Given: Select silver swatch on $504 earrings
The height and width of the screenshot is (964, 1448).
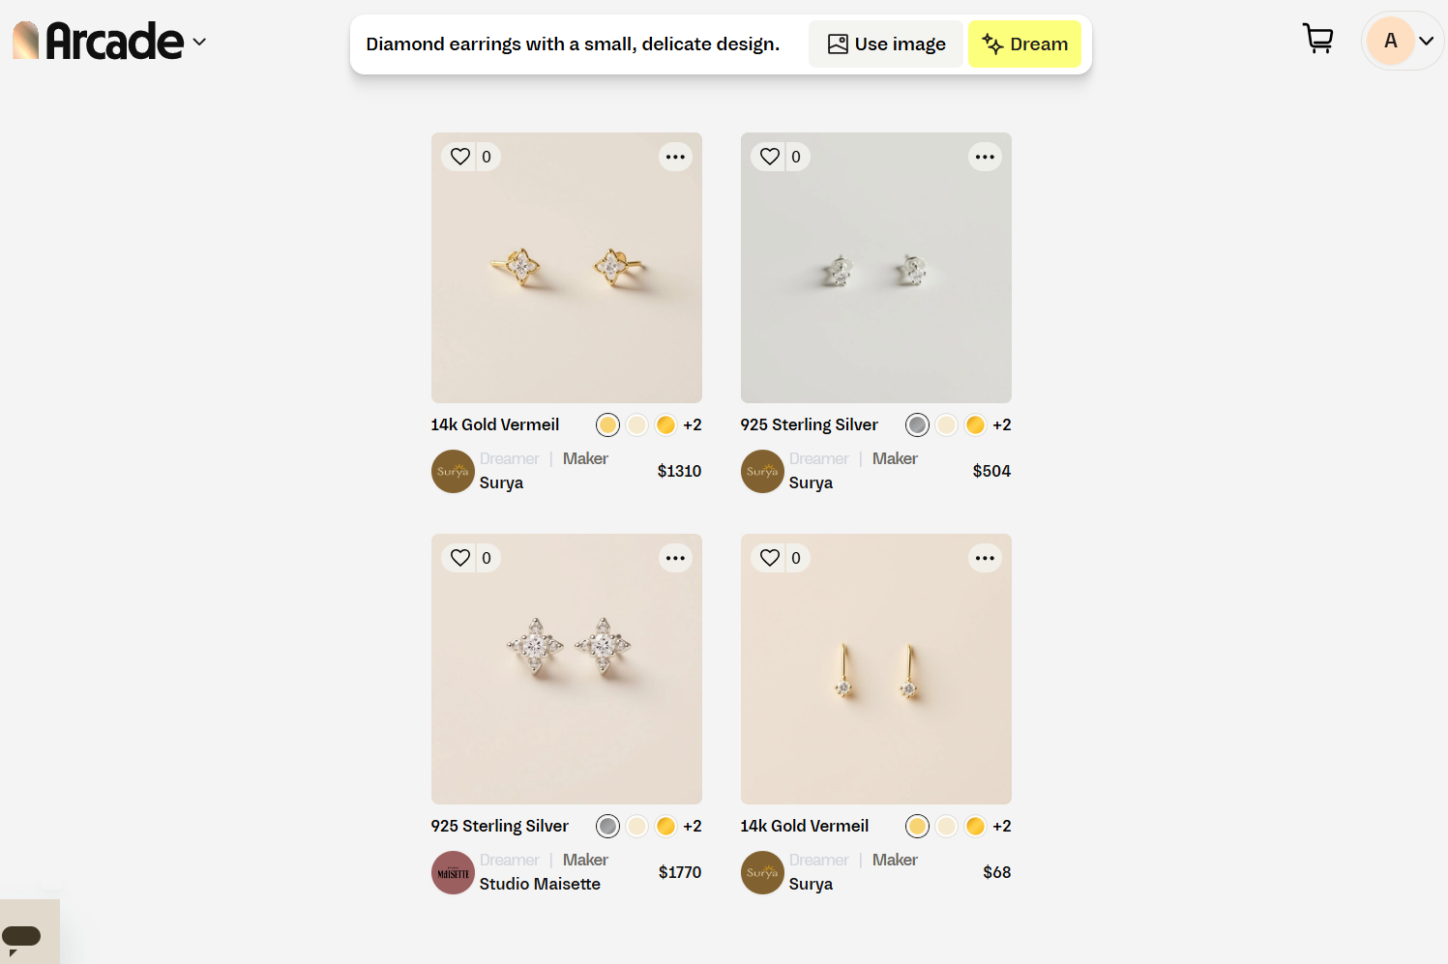Looking at the screenshot, I should click(x=917, y=424).
